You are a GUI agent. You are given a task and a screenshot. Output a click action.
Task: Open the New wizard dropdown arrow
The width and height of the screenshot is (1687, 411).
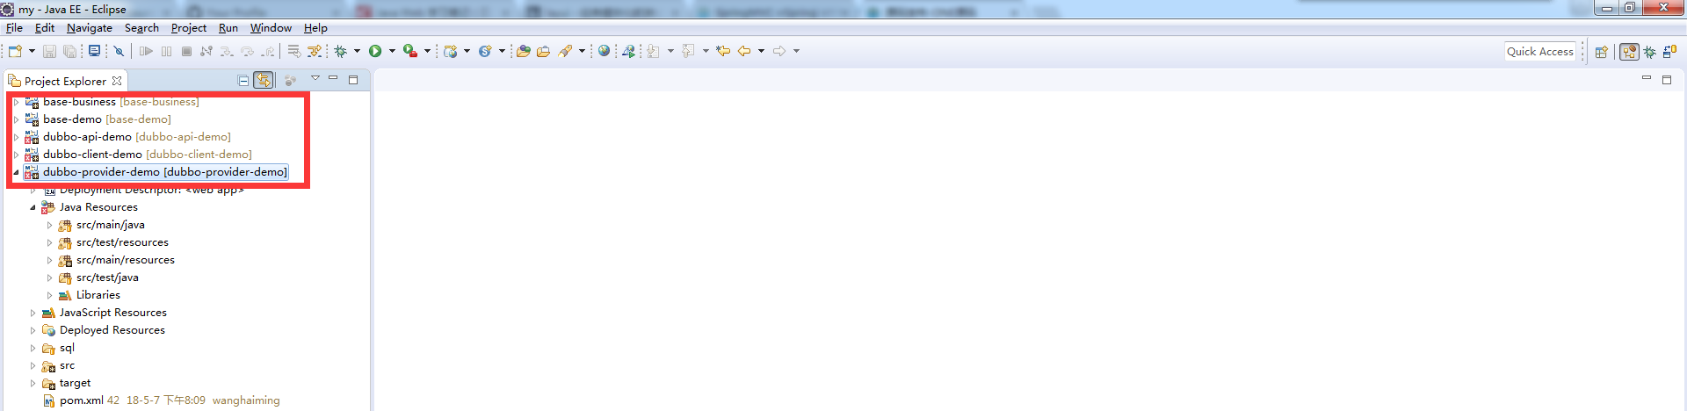tap(32, 51)
